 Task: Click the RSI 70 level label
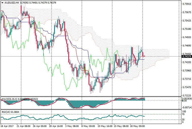(x=184, y=114)
